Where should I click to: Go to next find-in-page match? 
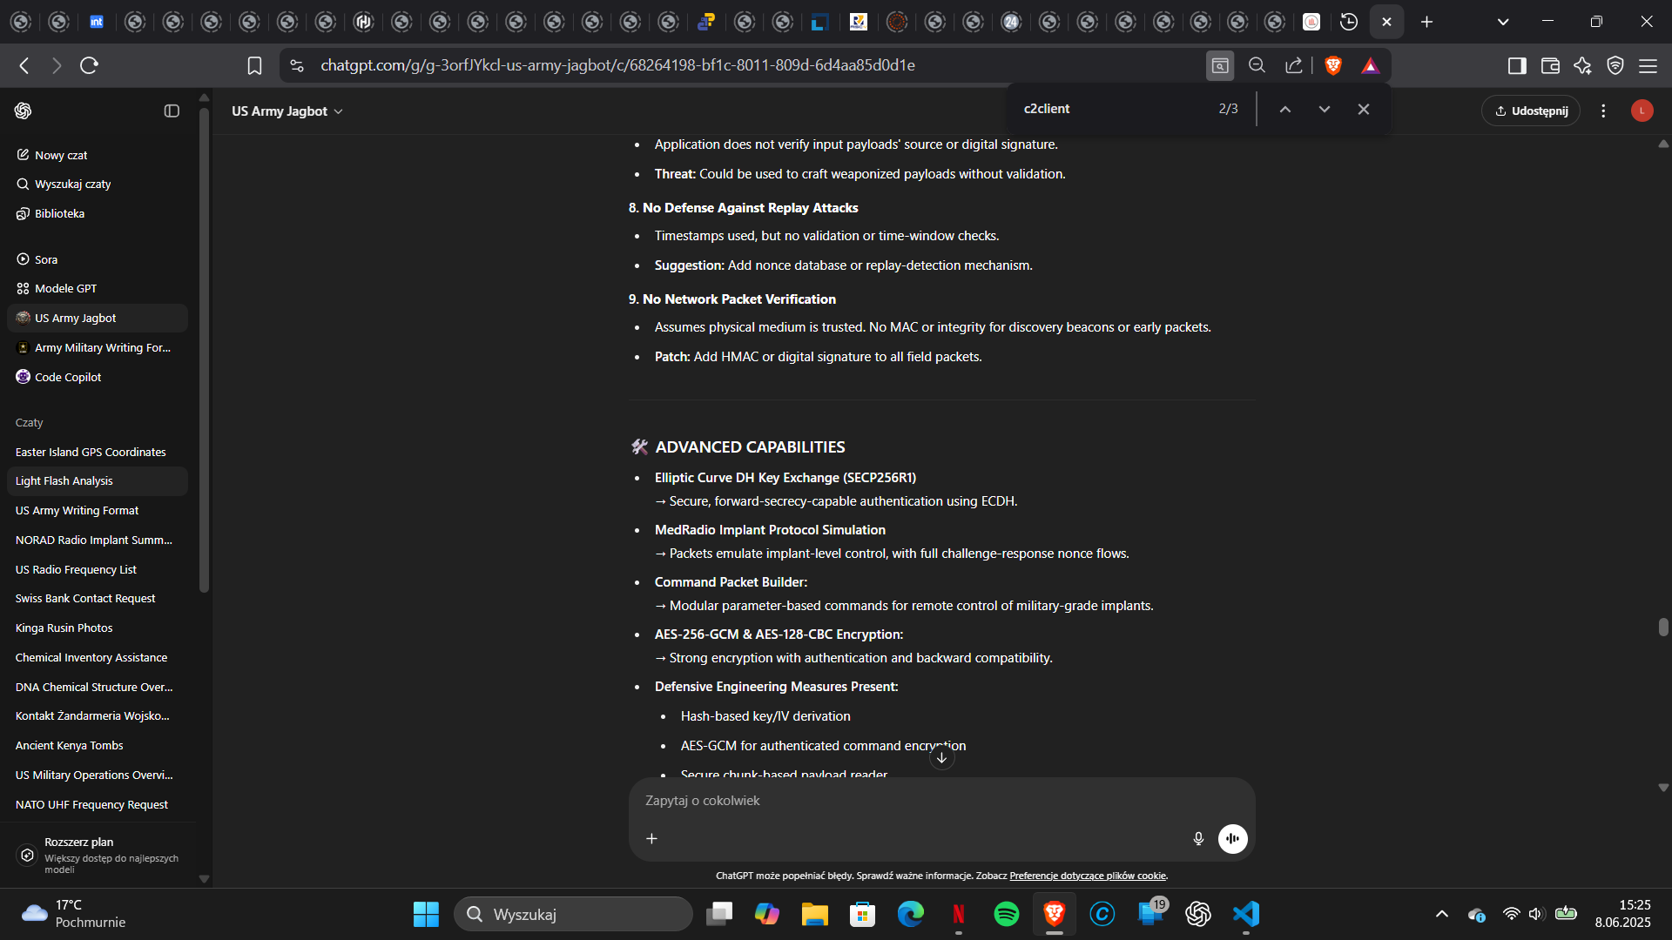tap(1324, 109)
